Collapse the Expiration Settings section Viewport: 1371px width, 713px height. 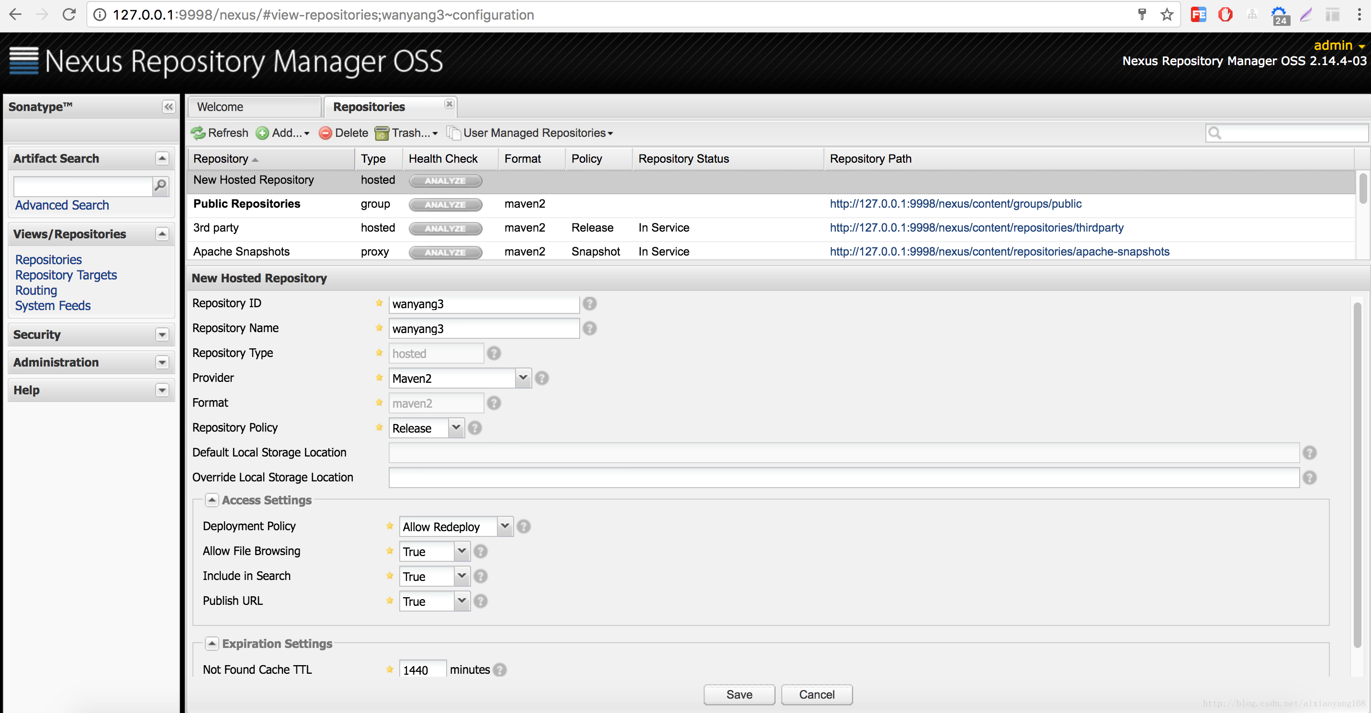click(x=212, y=644)
